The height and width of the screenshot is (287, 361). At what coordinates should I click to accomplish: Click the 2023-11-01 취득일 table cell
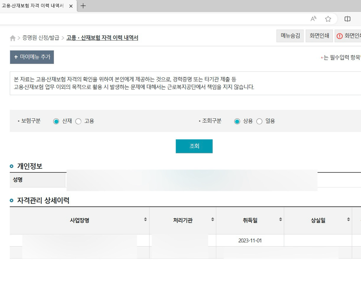click(250, 241)
